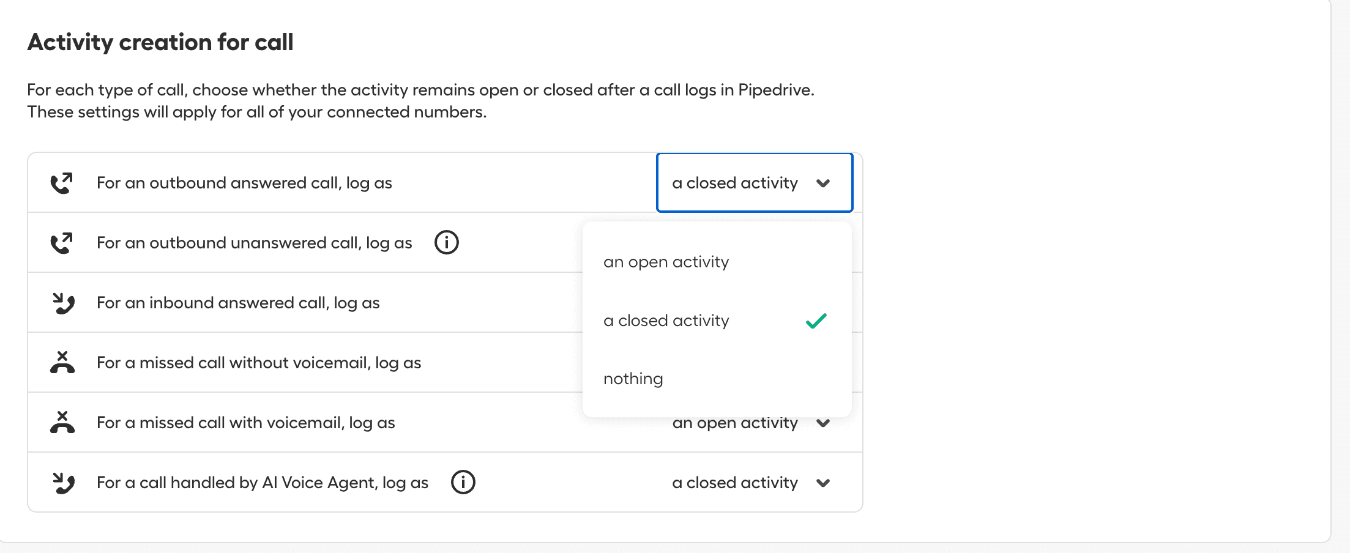Open info tooltip for AI Voice Agent call
Image resolution: width=1350 pixels, height=553 pixels.
point(463,483)
